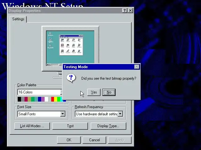
Task: Open the Settings tab
Action: coord(18,19)
